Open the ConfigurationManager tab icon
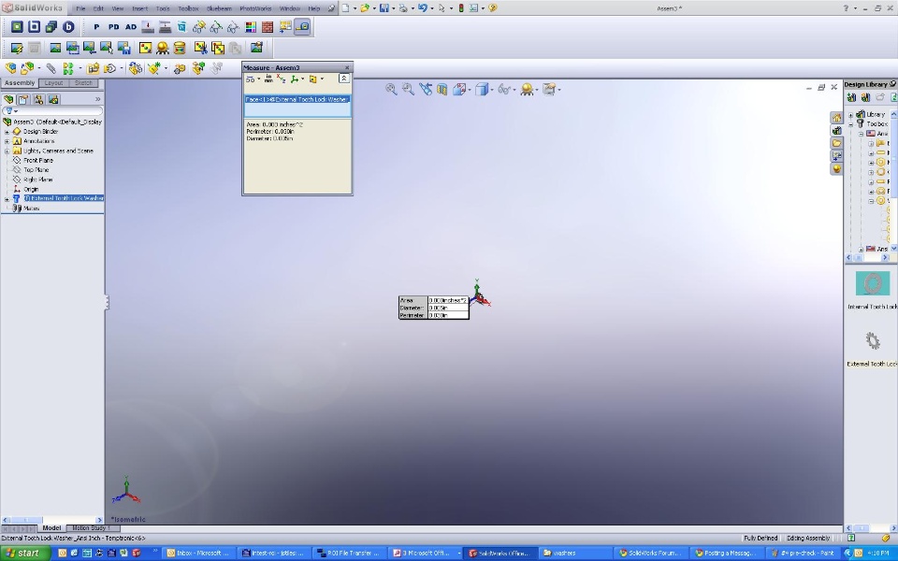 coord(38,99)
